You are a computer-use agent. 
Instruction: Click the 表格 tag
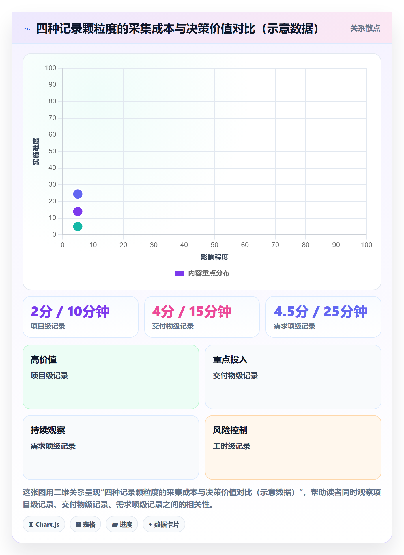85,524
